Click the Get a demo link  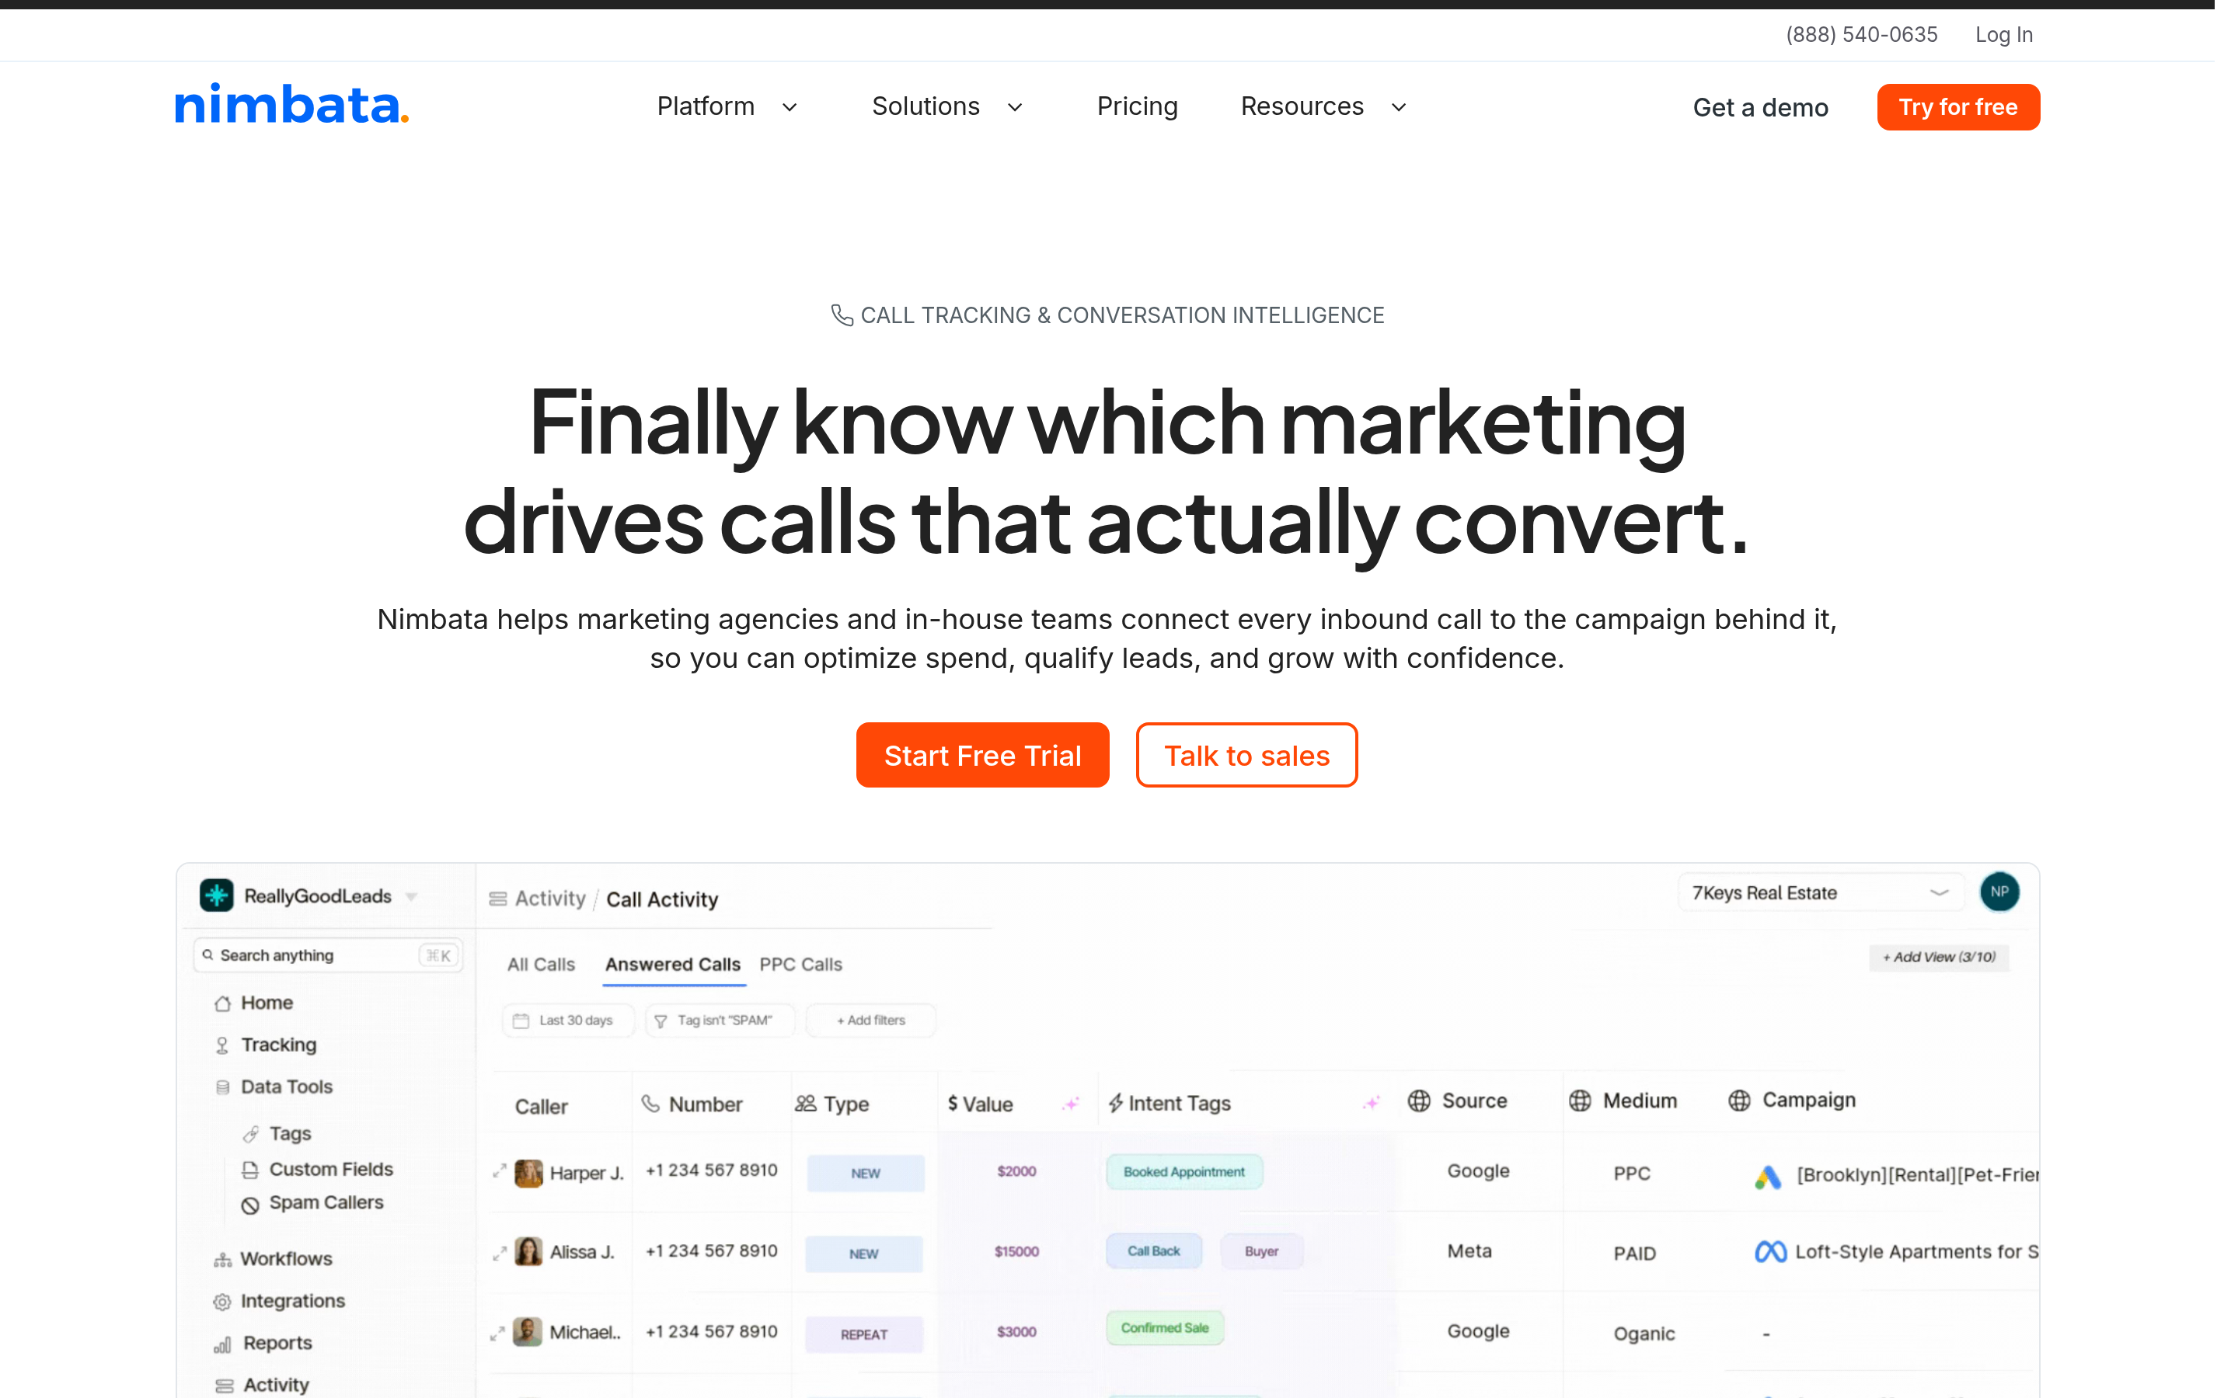pyautogui.click(x=1760, y=107)
